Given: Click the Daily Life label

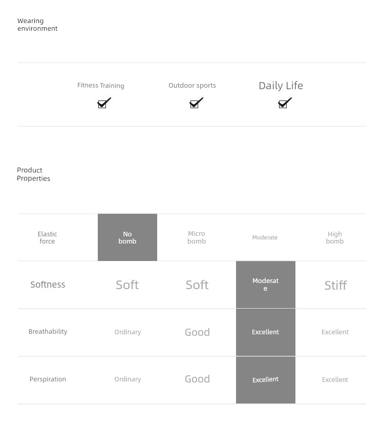Looking at the screenshot, I should pyautogui.click(x=281, y=86).
